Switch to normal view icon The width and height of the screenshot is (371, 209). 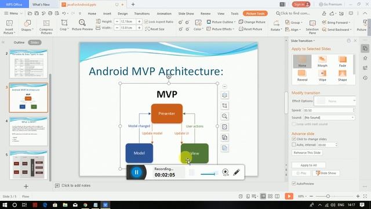(x=263, y=196)
